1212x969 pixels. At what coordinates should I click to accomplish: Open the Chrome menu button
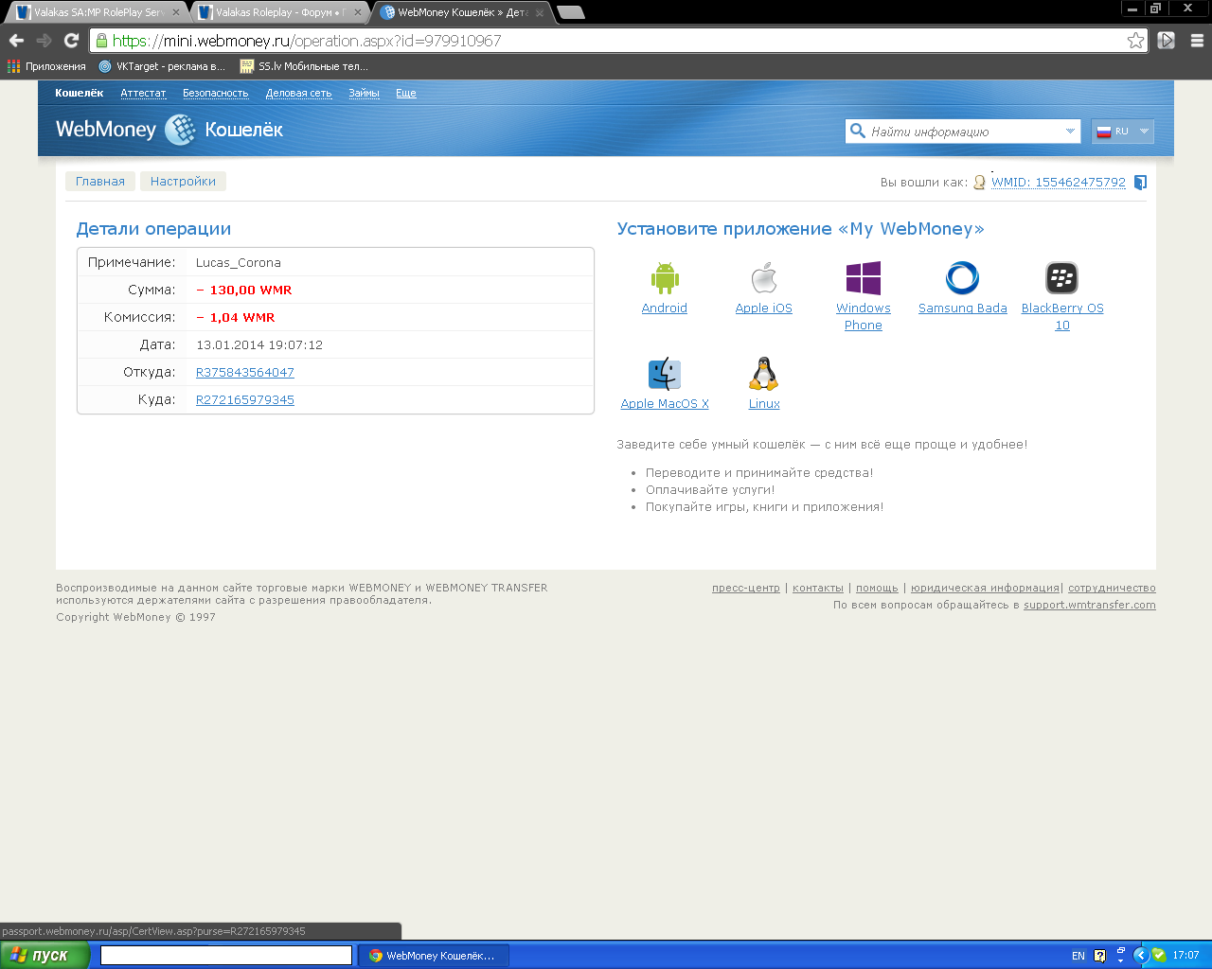click(x=1197, y=41)
